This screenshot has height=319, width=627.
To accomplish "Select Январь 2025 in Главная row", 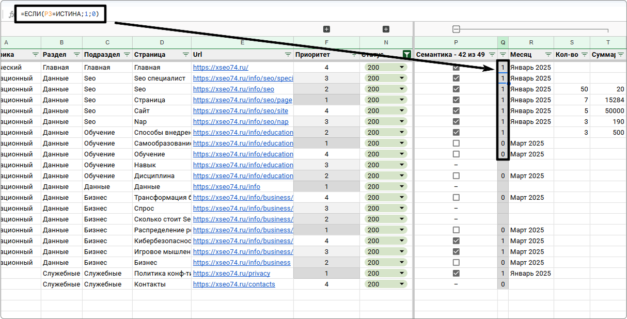I will point(531,67).
